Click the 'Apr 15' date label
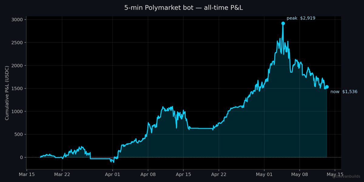The height and width of the screenshot is (182, 364). (x=183, y=175)
